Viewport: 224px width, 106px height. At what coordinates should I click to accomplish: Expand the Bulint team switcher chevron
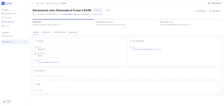(26, 102)
